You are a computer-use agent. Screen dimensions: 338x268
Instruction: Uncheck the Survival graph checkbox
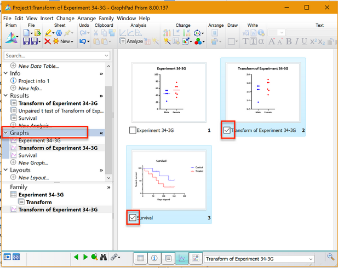pos(133,218)
